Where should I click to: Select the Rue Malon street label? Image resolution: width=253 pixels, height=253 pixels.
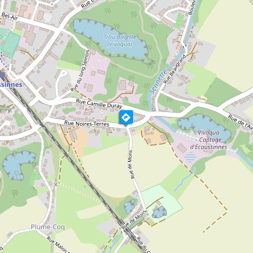[x=58, y=245]
